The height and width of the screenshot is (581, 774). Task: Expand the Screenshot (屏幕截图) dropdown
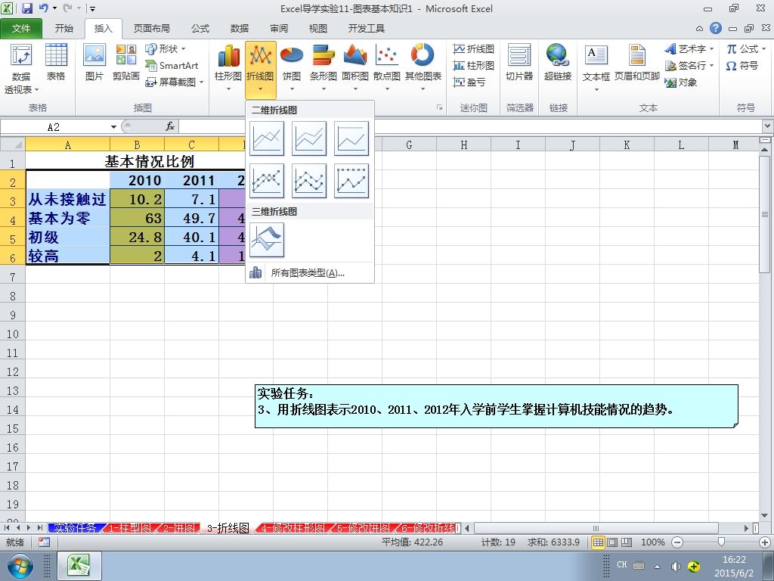(201, 82)
